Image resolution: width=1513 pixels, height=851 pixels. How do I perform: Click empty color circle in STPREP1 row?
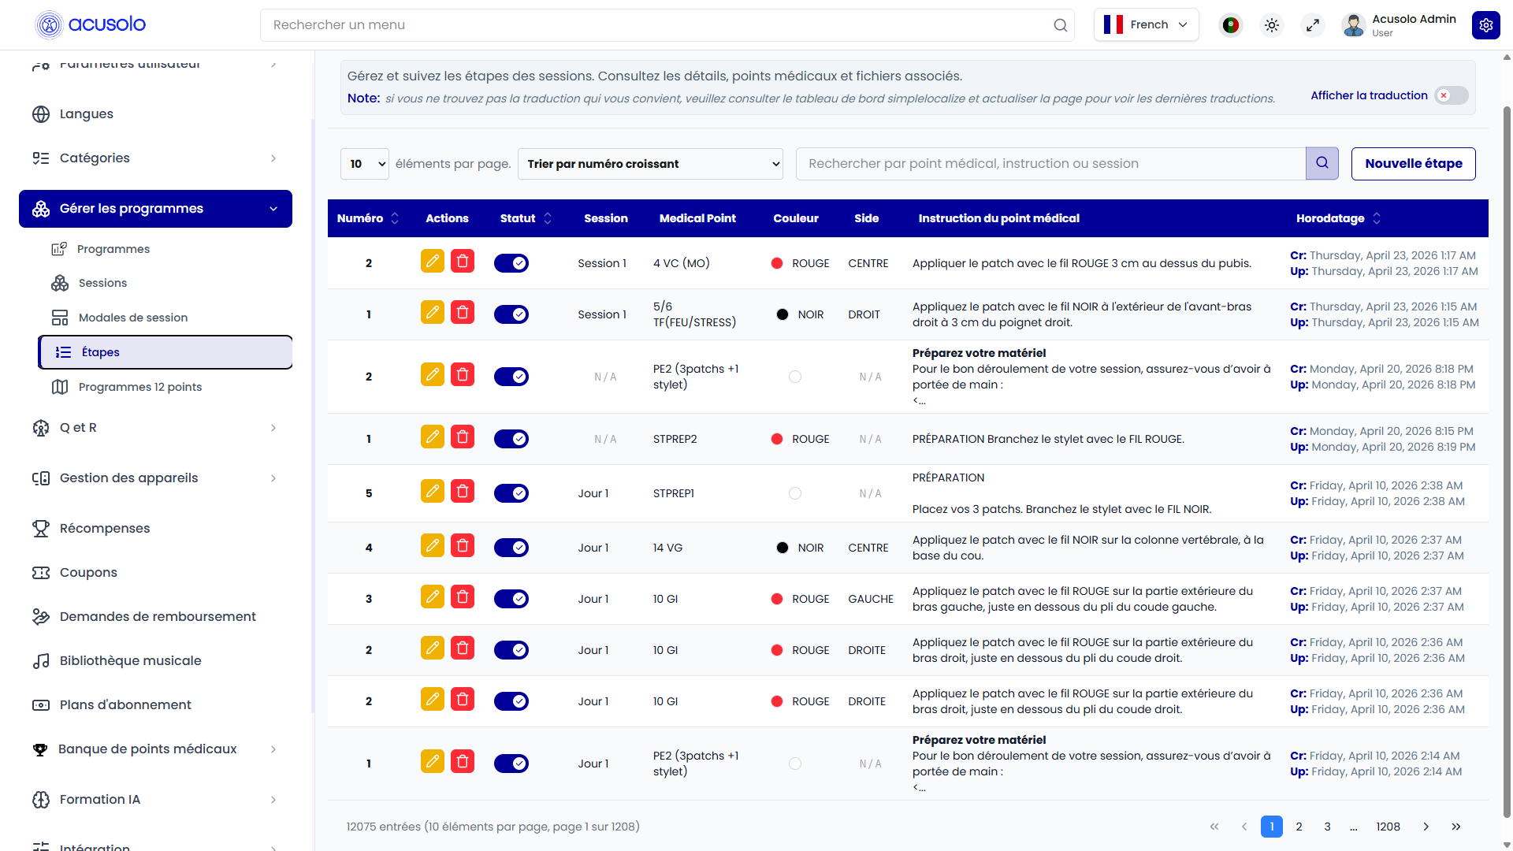pyautogui.click(x=795, y=493)
